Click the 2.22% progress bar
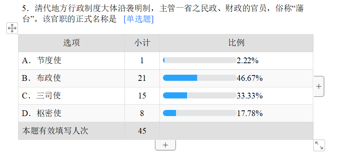352x154 pixels. pos(199,60)
